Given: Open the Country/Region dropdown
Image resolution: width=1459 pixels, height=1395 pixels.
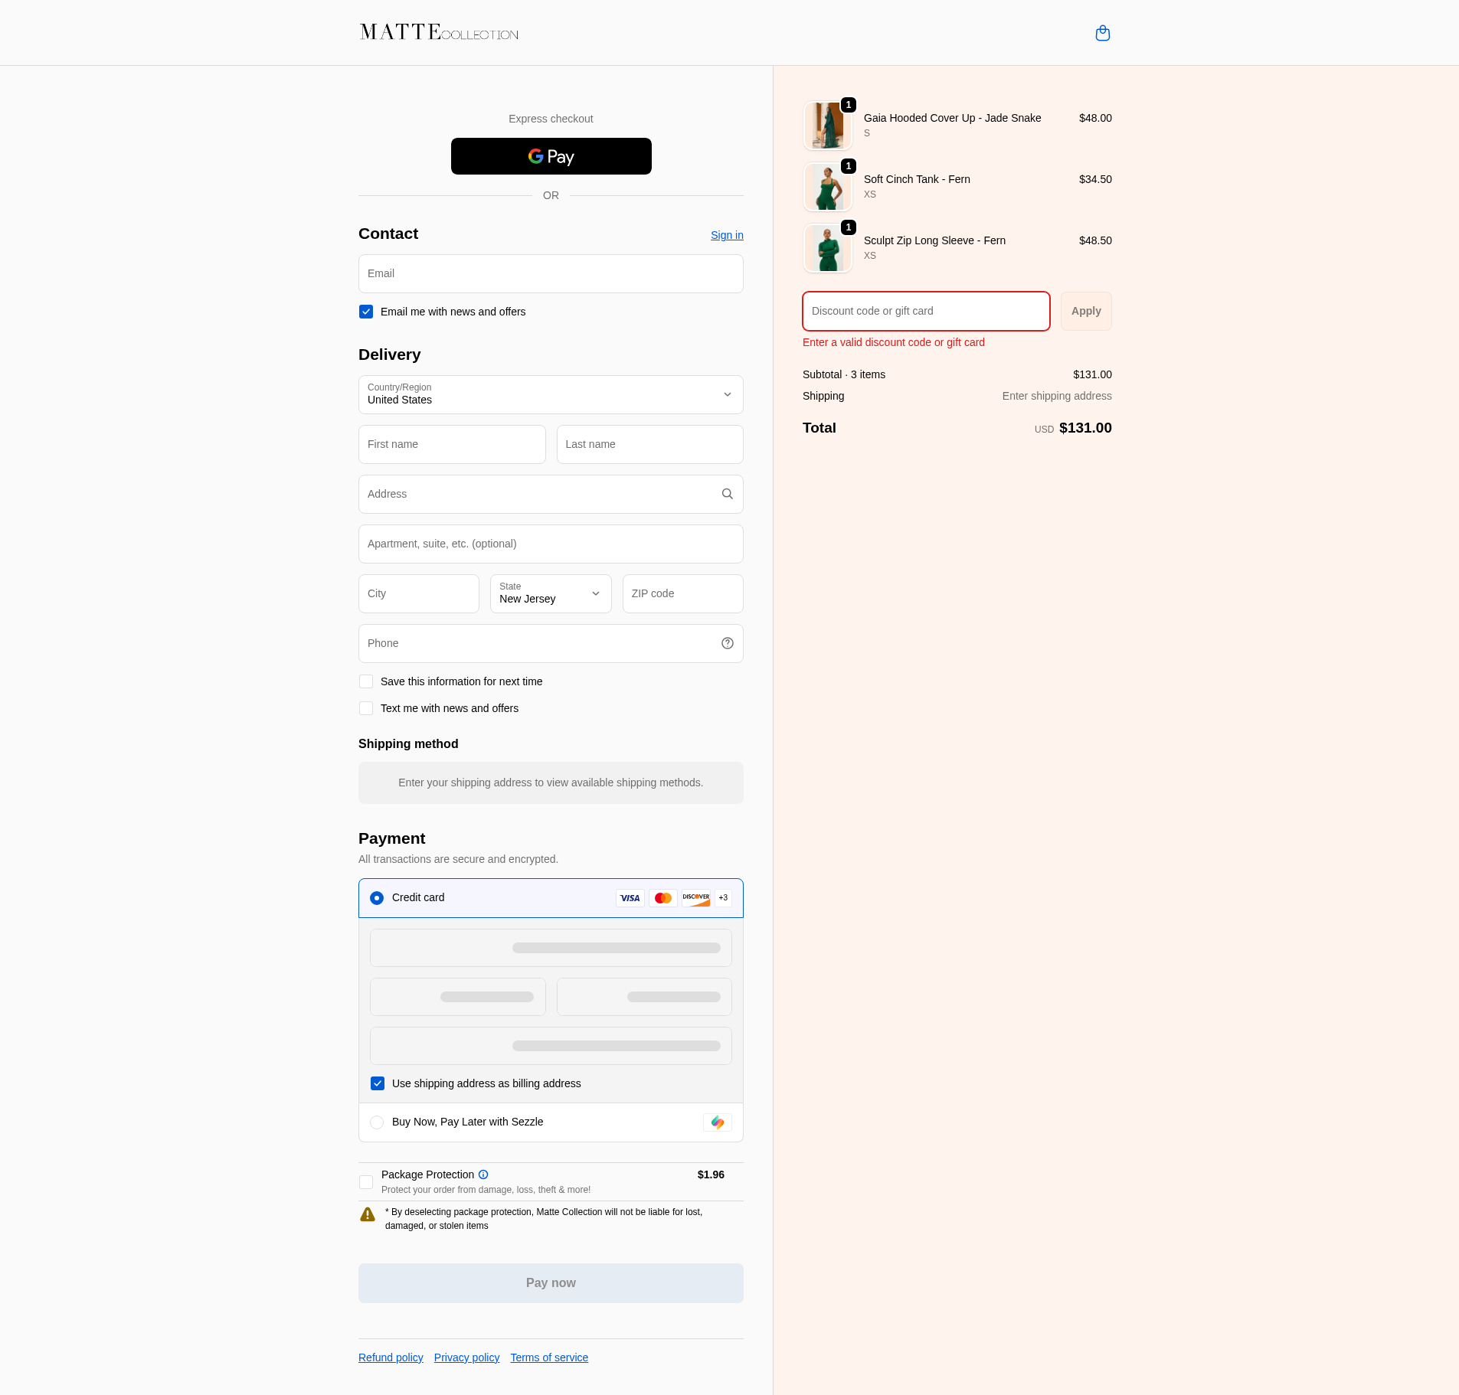Looking at the screenshot, I should tap(551, 394).
